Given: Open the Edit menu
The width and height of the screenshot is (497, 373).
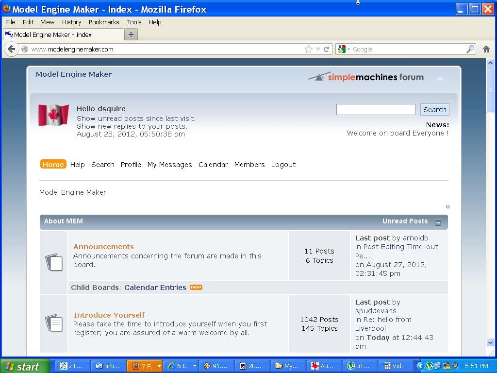Looking at the screenshot, I should [28, 22].
